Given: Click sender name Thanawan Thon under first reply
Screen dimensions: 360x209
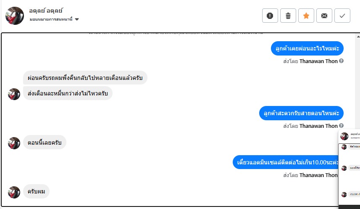Looking at the screenshot, I should click(x=318, y=61).
